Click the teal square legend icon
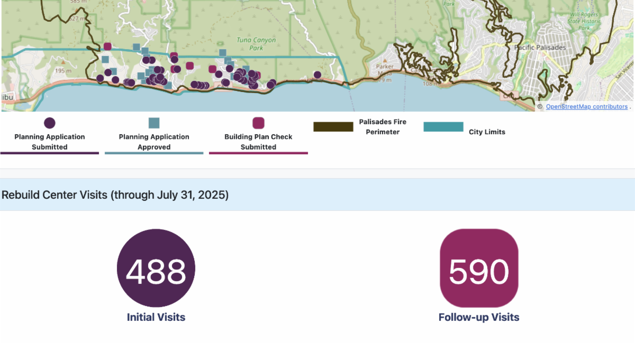This screenshot has height=343, width=635. 154,123
